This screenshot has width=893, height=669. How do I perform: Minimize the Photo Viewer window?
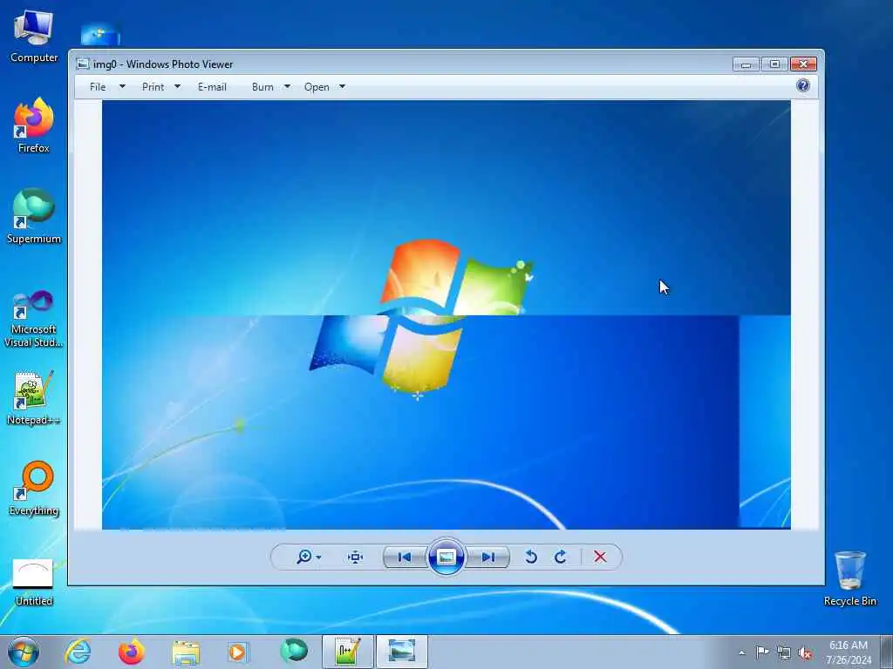click(746, 64)
